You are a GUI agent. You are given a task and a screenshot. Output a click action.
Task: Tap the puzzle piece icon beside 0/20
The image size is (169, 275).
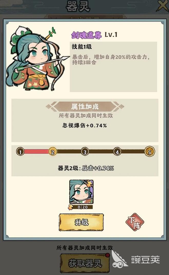71,207
